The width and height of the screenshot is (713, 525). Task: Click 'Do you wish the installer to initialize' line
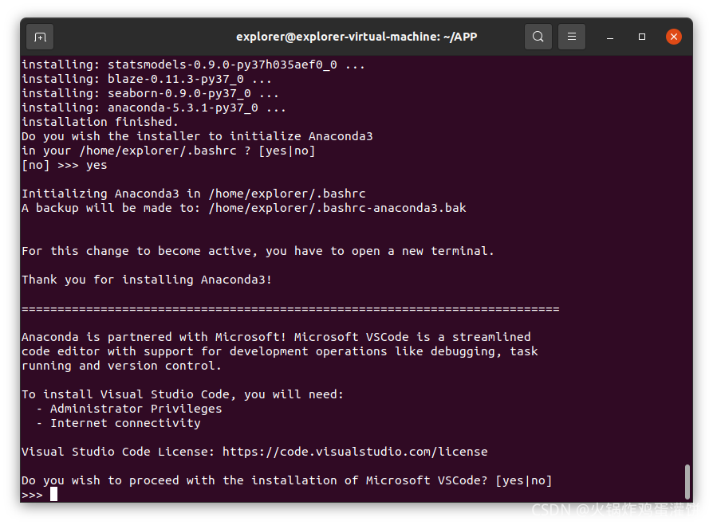point(197,136)
